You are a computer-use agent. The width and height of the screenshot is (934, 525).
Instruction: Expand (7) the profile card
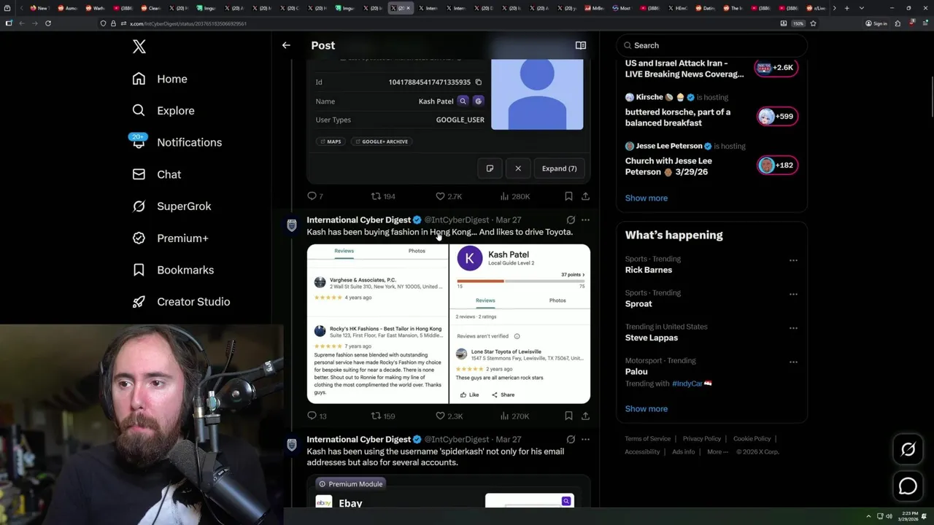click(x=559, y=168)
